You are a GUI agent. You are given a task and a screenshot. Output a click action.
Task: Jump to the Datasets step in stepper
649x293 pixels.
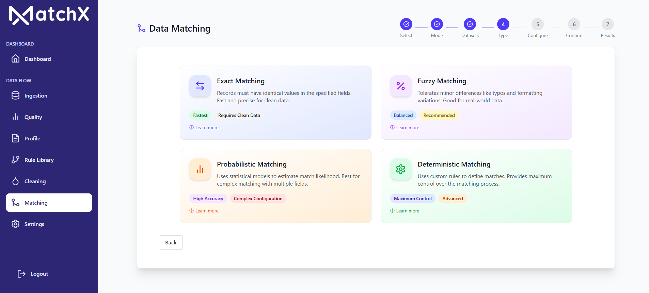pos(470,24)
